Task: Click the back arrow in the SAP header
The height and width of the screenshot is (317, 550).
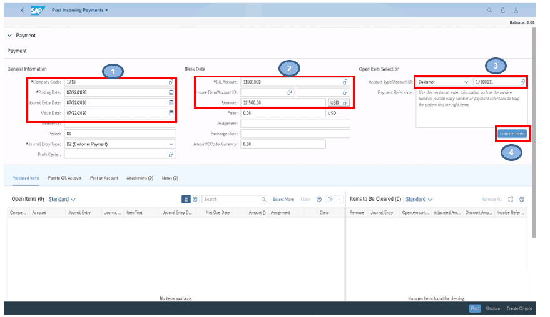Action: pos(23,11)
